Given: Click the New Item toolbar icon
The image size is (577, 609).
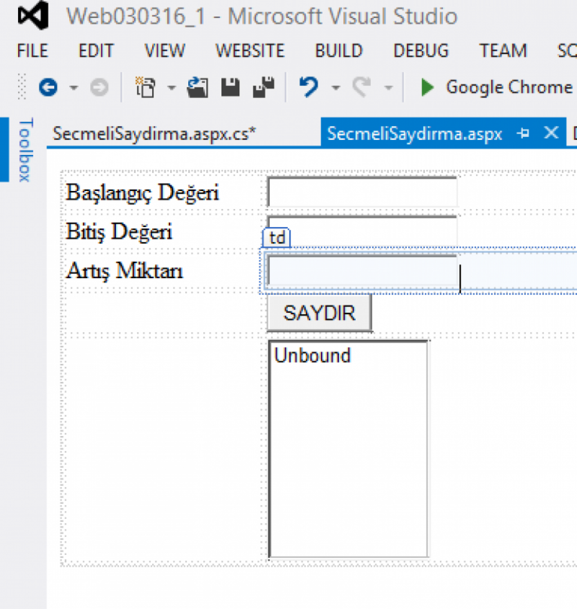Looking at the screenshot, I should click(145, 87).
